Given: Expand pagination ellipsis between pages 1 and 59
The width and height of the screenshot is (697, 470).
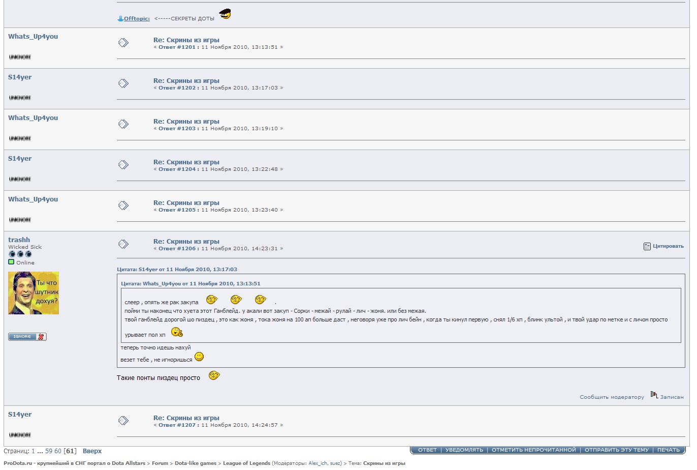Looking at the screenshot, I should coord(40,451).
